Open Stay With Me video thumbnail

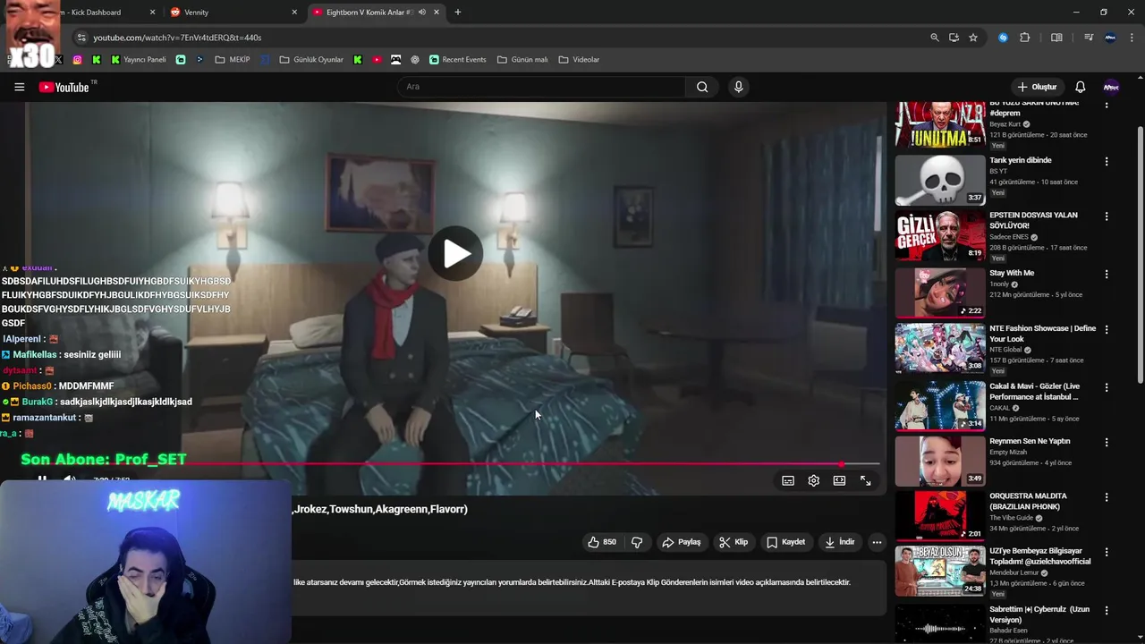(x=940, y=292)
